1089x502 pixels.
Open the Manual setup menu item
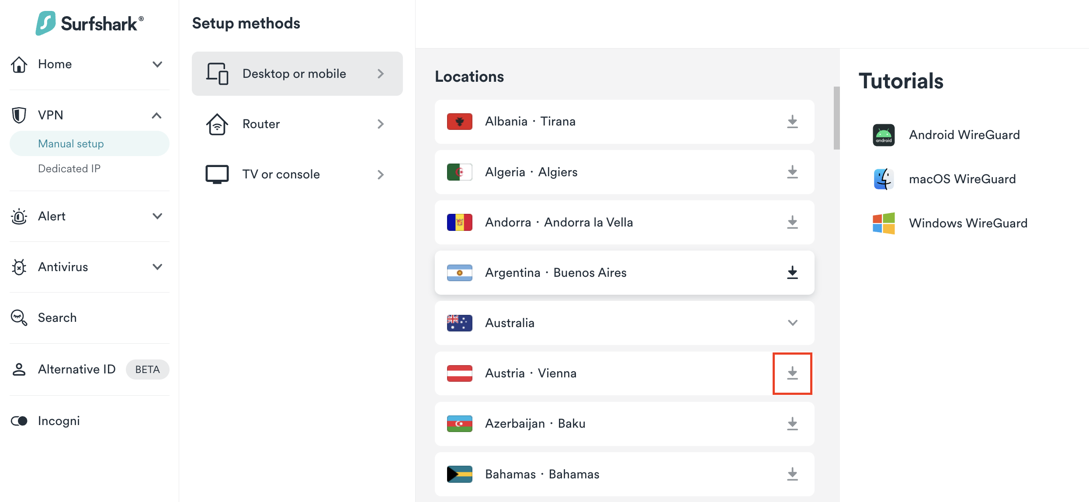tap(71, 143)
